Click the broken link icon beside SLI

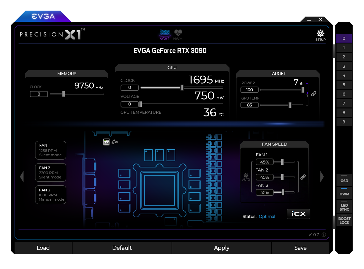tap(115, 142)
